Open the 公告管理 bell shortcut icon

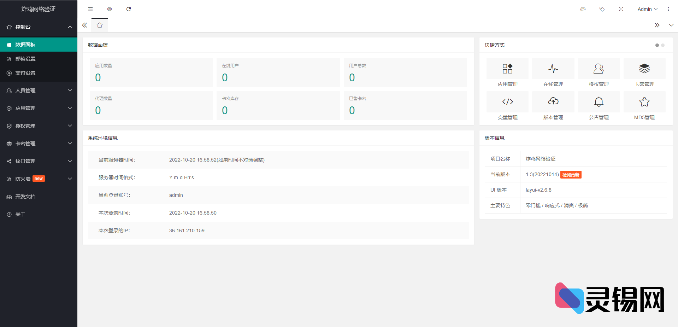tap(599, 102)
